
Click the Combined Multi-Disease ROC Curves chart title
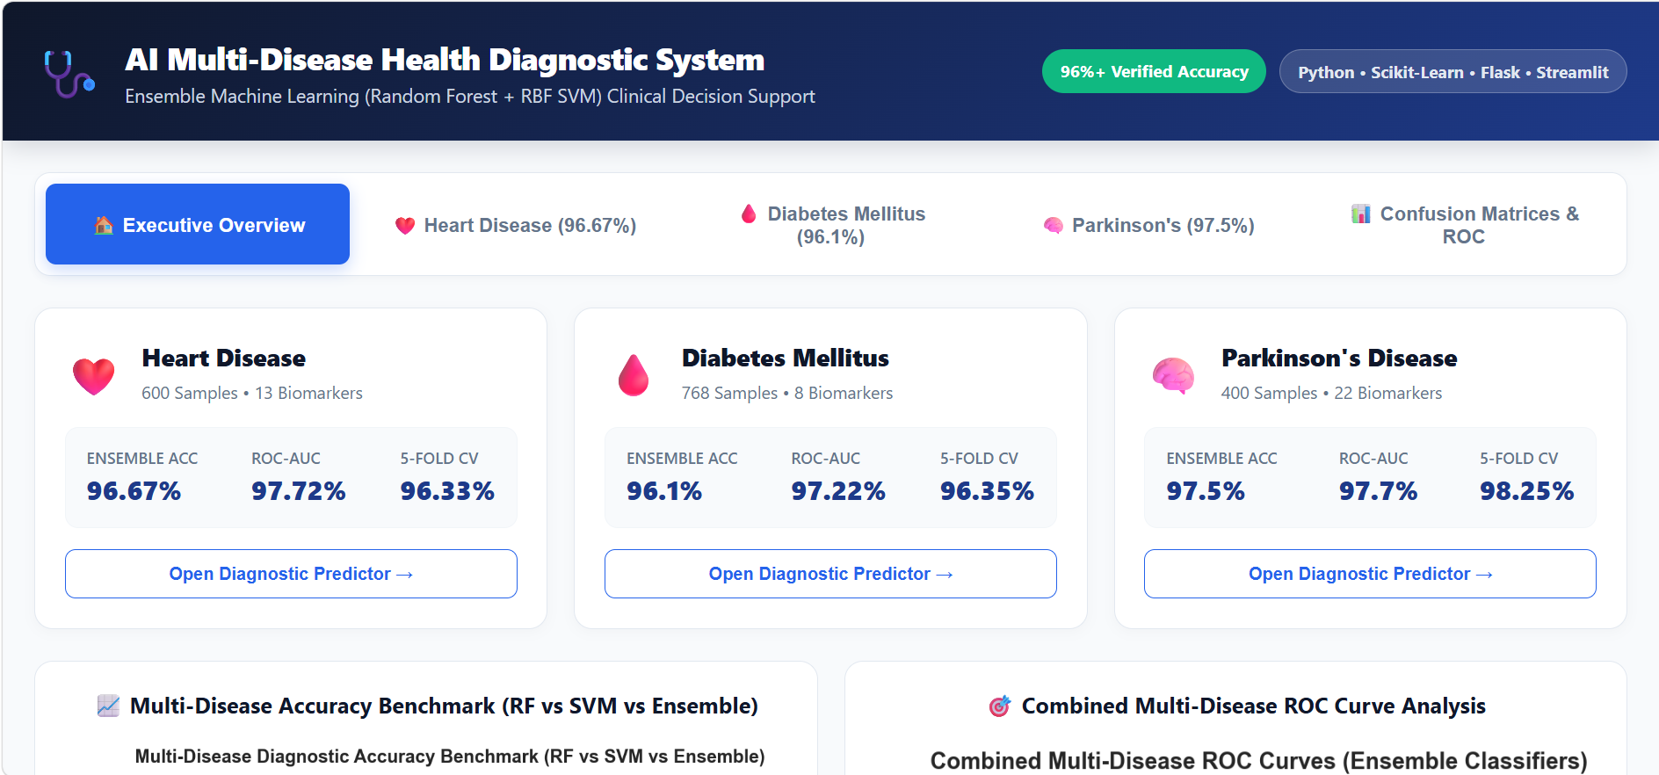pyautogui.click(x=1259, y=760)
